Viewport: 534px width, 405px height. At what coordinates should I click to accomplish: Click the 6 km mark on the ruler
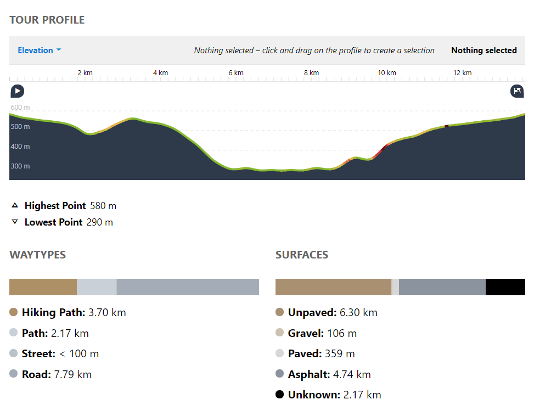235,73
